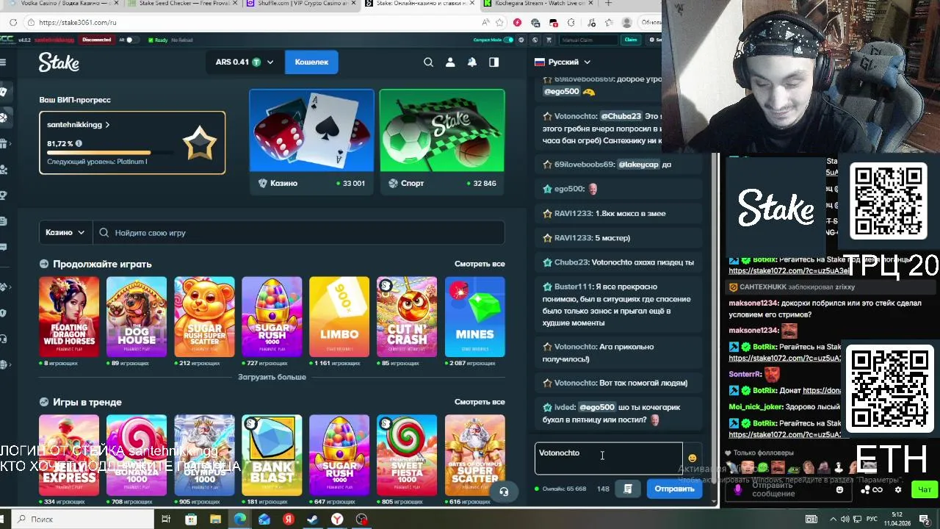Close the Stake browser tab
The width and height of the screenshot is (940, 529).
tap(474, 4)
